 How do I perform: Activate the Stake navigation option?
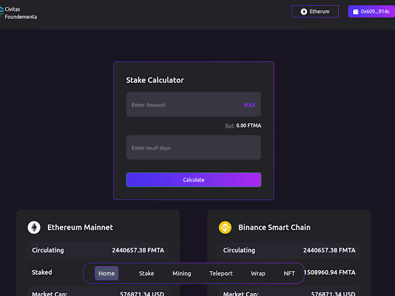coord(146,273)
